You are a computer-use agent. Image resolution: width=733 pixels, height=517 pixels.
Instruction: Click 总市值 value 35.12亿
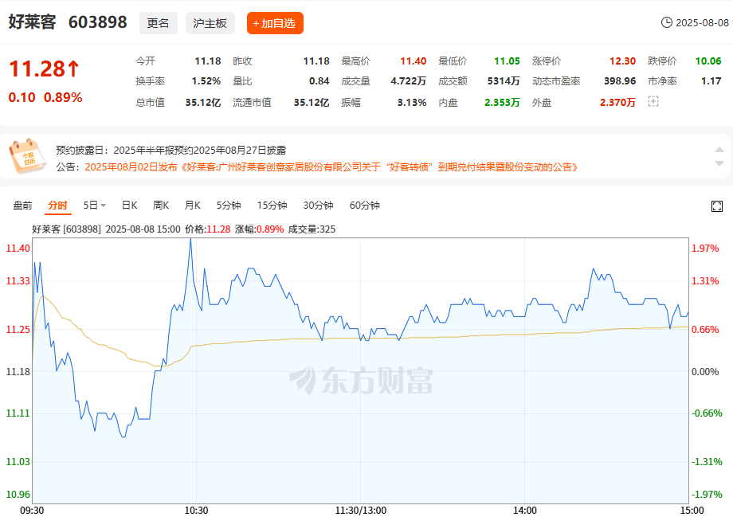pyautogui.click(x=203, y=103)
